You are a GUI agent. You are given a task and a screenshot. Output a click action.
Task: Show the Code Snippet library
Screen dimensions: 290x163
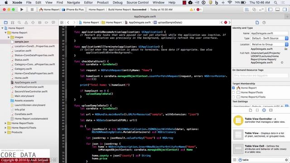(257, 110)
